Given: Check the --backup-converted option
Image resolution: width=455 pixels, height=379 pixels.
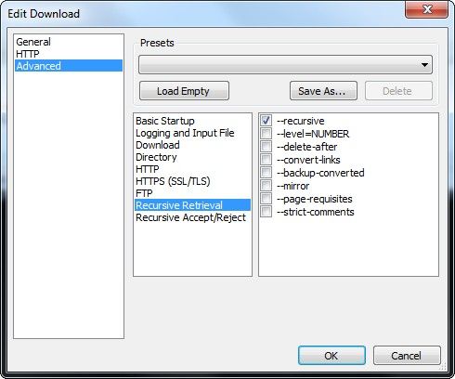Looking at the screenshot, I should 266,173.
